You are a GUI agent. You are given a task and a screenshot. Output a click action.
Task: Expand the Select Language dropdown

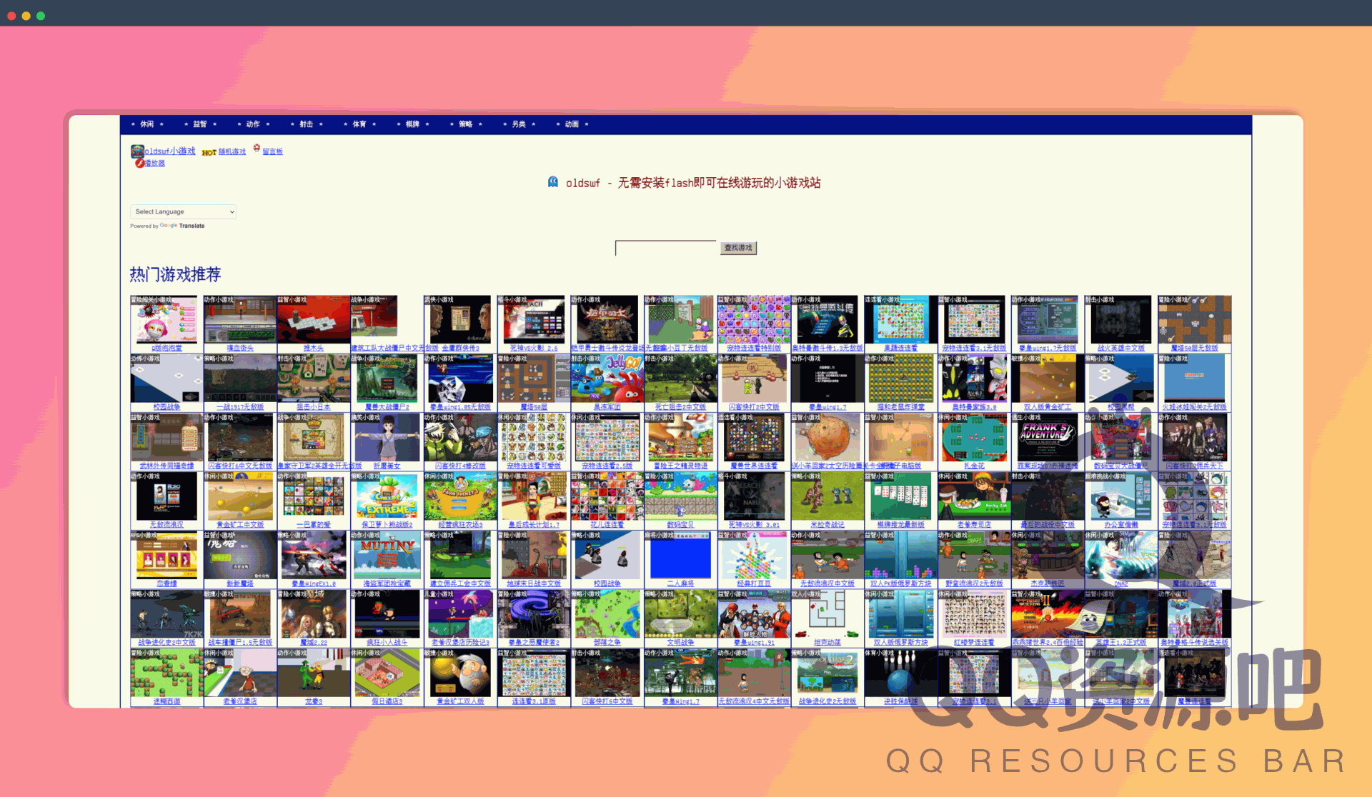(183, 212)
